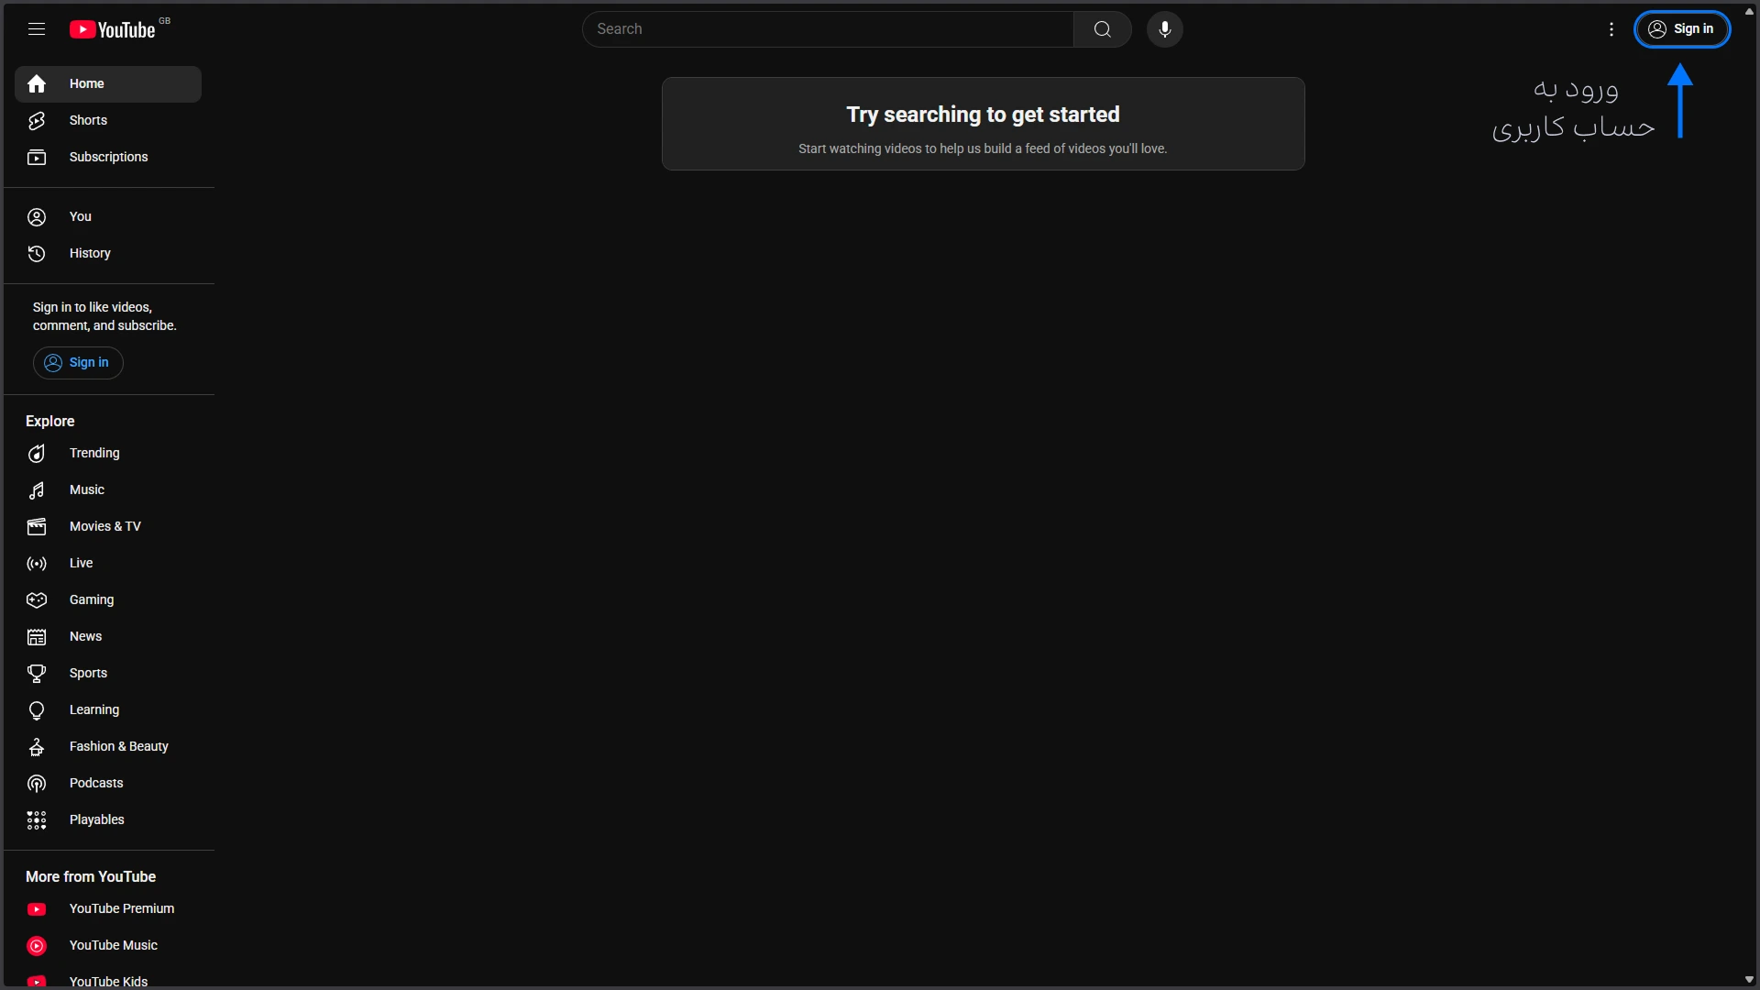Browse the Gaming category
The image size is (1760, 990).
[x=91, y=599]
